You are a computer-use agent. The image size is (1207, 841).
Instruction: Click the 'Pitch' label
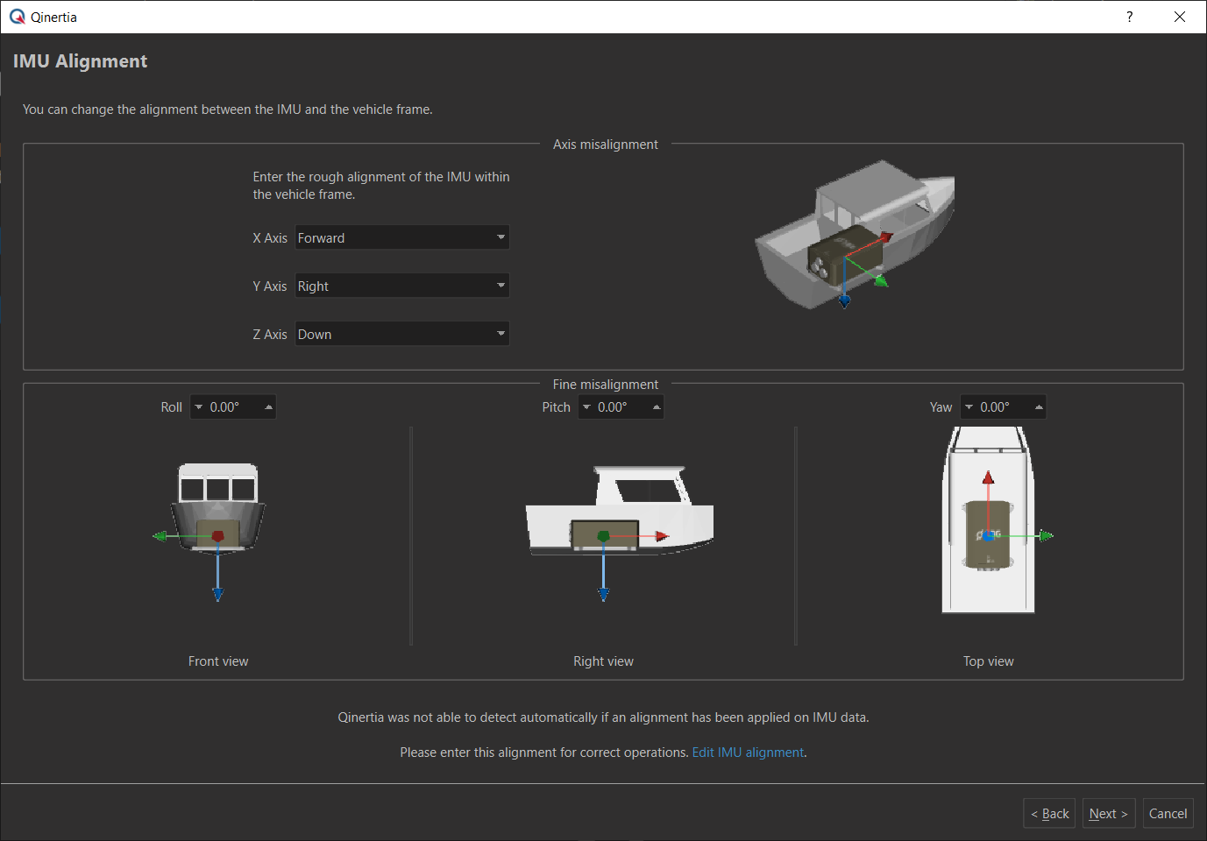(556, 407)
